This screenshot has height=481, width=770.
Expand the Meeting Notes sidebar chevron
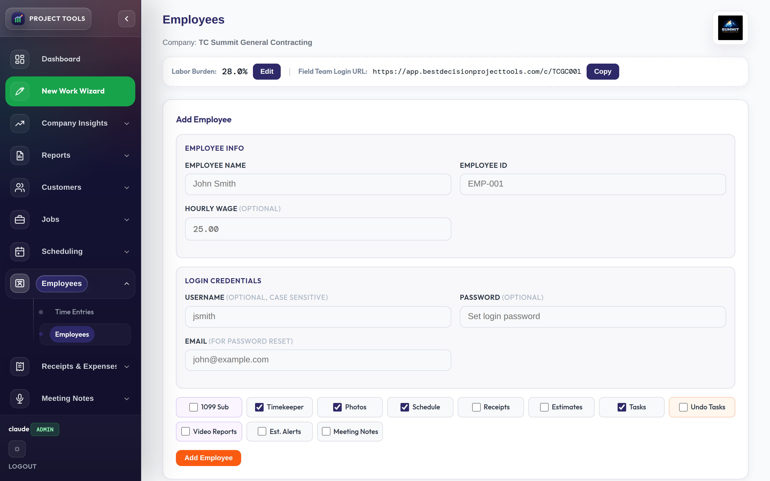coord(127,399)
